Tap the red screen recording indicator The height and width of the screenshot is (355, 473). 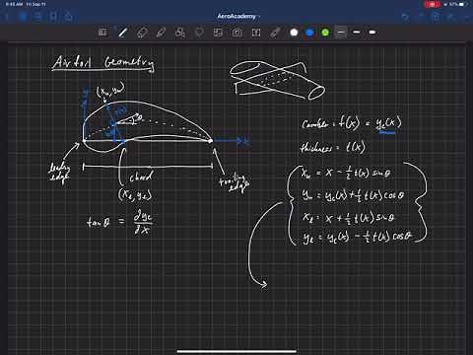click(x=433, y=4)
